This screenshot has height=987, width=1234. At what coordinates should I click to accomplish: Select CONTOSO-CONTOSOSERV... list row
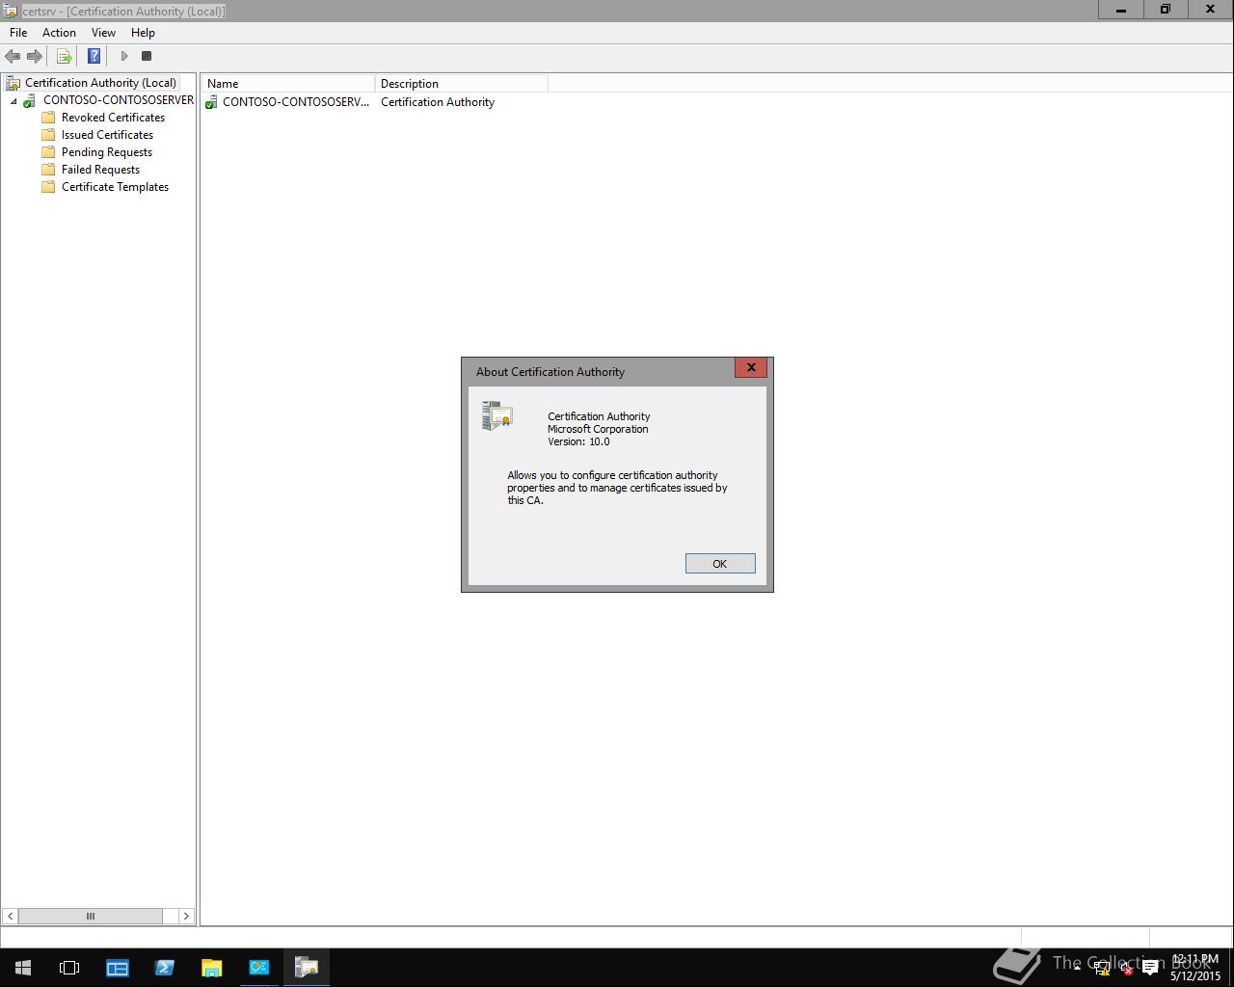[295, 102]
